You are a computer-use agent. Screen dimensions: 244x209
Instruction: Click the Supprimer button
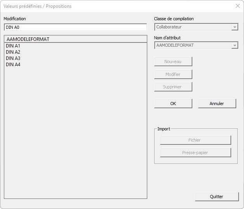pyautogui.click(x=173, y=87)
